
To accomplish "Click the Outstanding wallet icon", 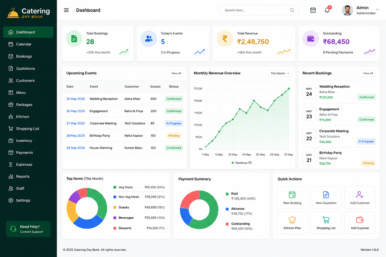I will click(311, 39).
